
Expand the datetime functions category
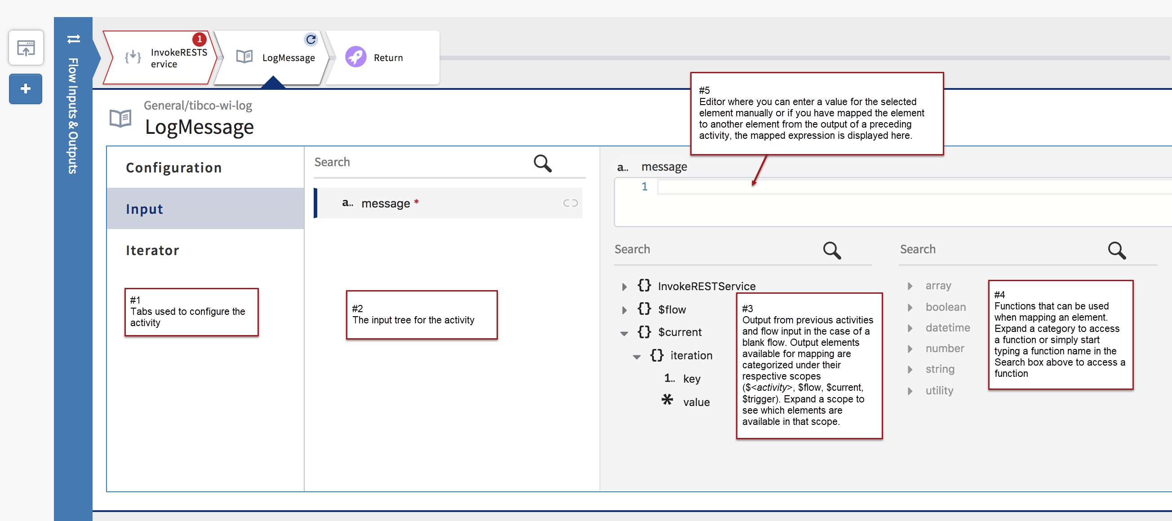point(910,328)
